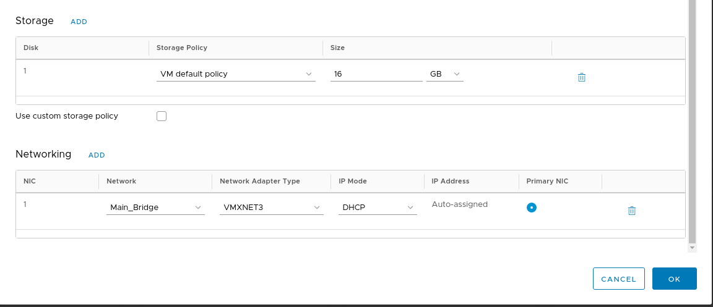Click the scrollbar down arrow

click(x=692, y=248)
